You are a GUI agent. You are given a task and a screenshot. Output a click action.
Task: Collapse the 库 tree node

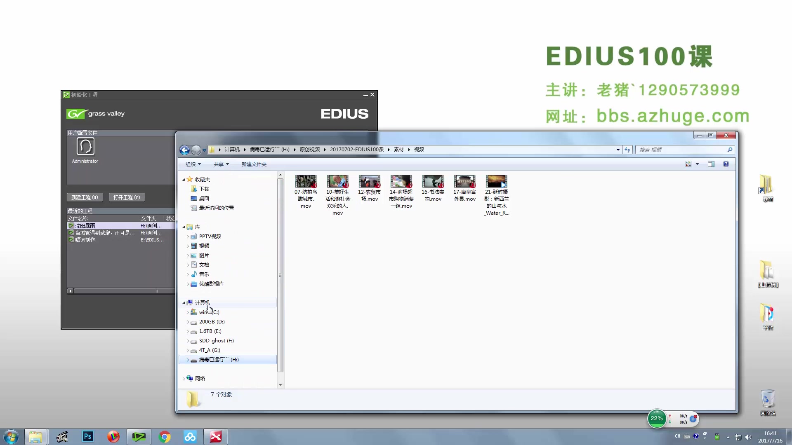184,227
